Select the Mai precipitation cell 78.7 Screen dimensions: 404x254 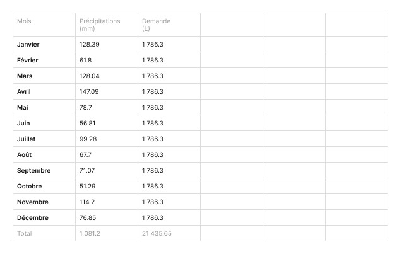pos(86,108)
